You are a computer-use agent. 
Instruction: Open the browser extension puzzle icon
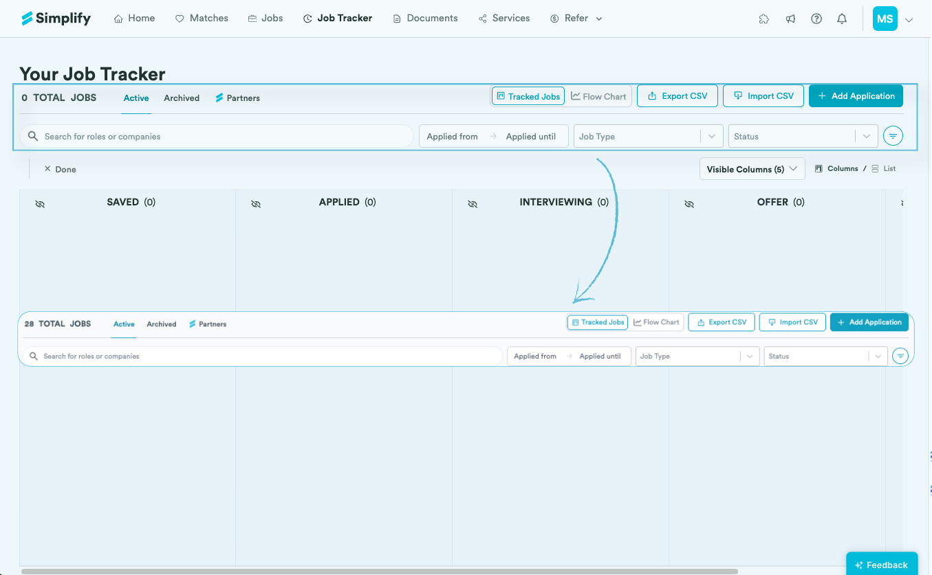[x=763, y=19]
